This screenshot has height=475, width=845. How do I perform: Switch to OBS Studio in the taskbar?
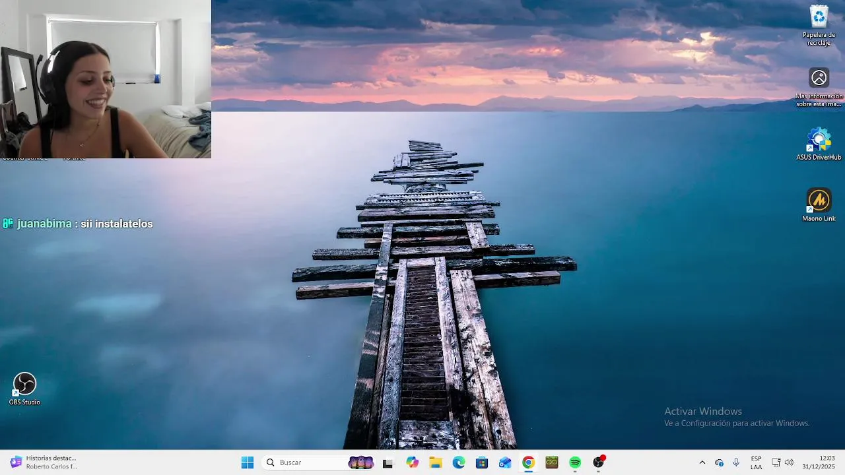pos(598,462)
